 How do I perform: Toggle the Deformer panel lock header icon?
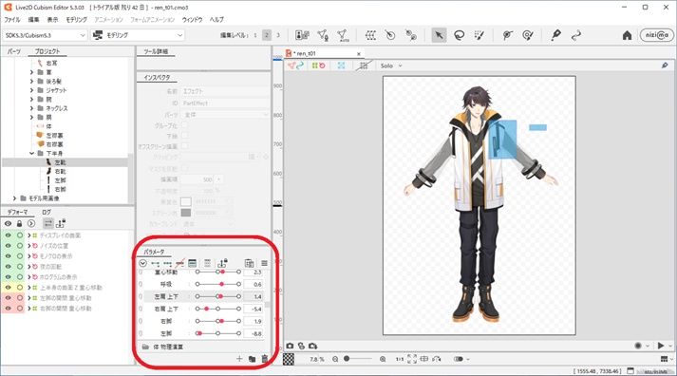click(x=19, y=223)
